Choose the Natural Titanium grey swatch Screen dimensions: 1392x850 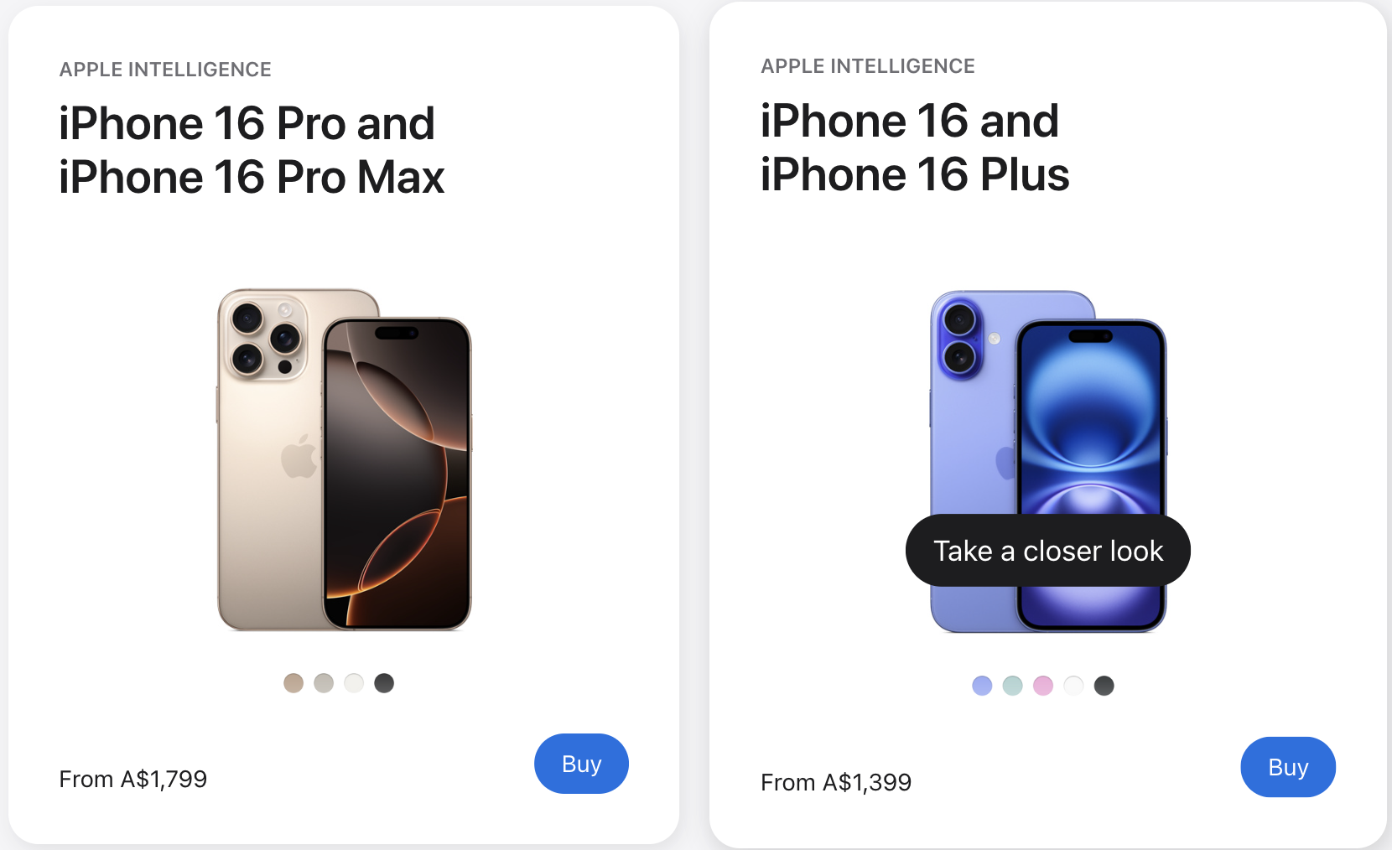click(324, 683)
